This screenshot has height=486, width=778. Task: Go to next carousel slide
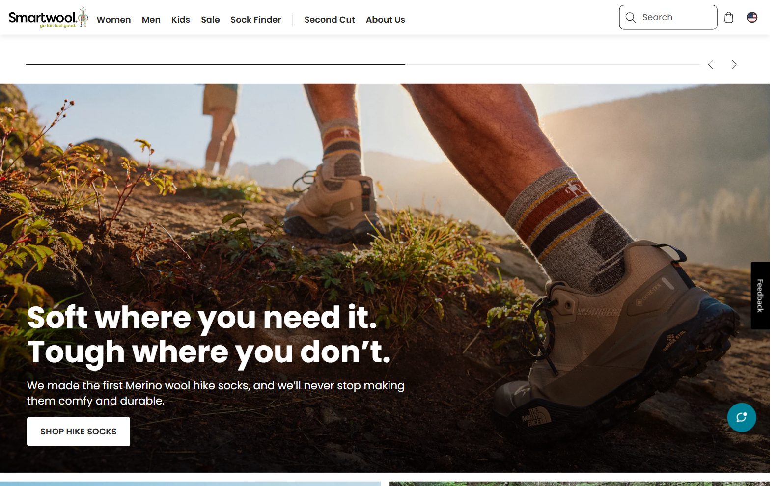click(x=734, y=64)
